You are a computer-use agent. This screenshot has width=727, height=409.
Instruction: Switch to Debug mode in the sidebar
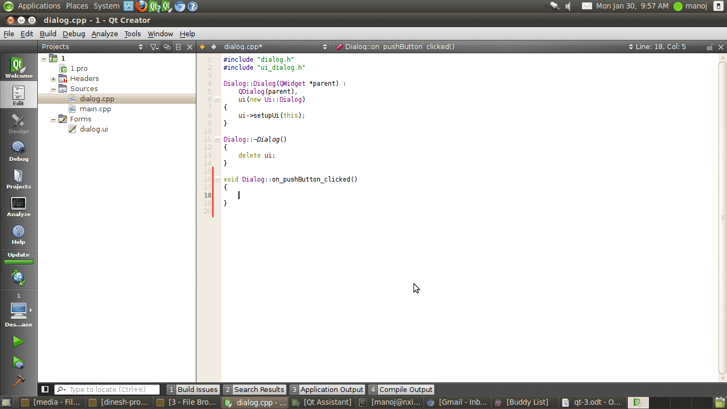[19, 151]
